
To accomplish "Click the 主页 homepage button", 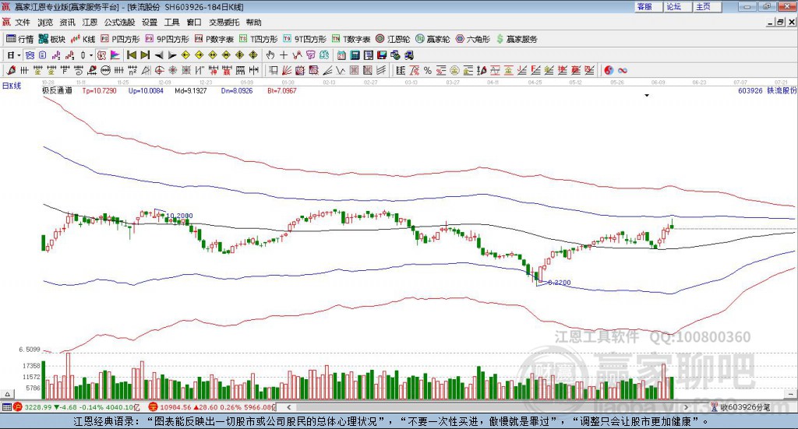I will 708,6.
